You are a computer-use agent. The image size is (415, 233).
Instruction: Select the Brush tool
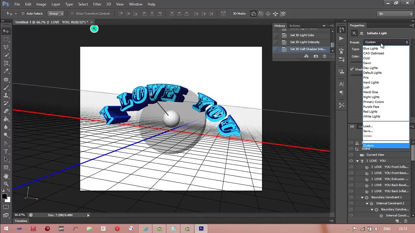click(x=6, y=87)
